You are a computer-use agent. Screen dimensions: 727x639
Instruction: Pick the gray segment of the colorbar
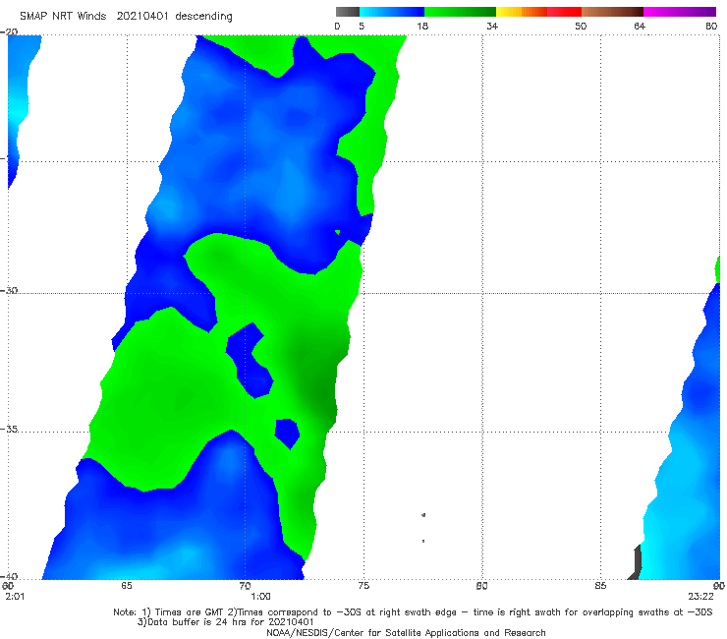348,12
